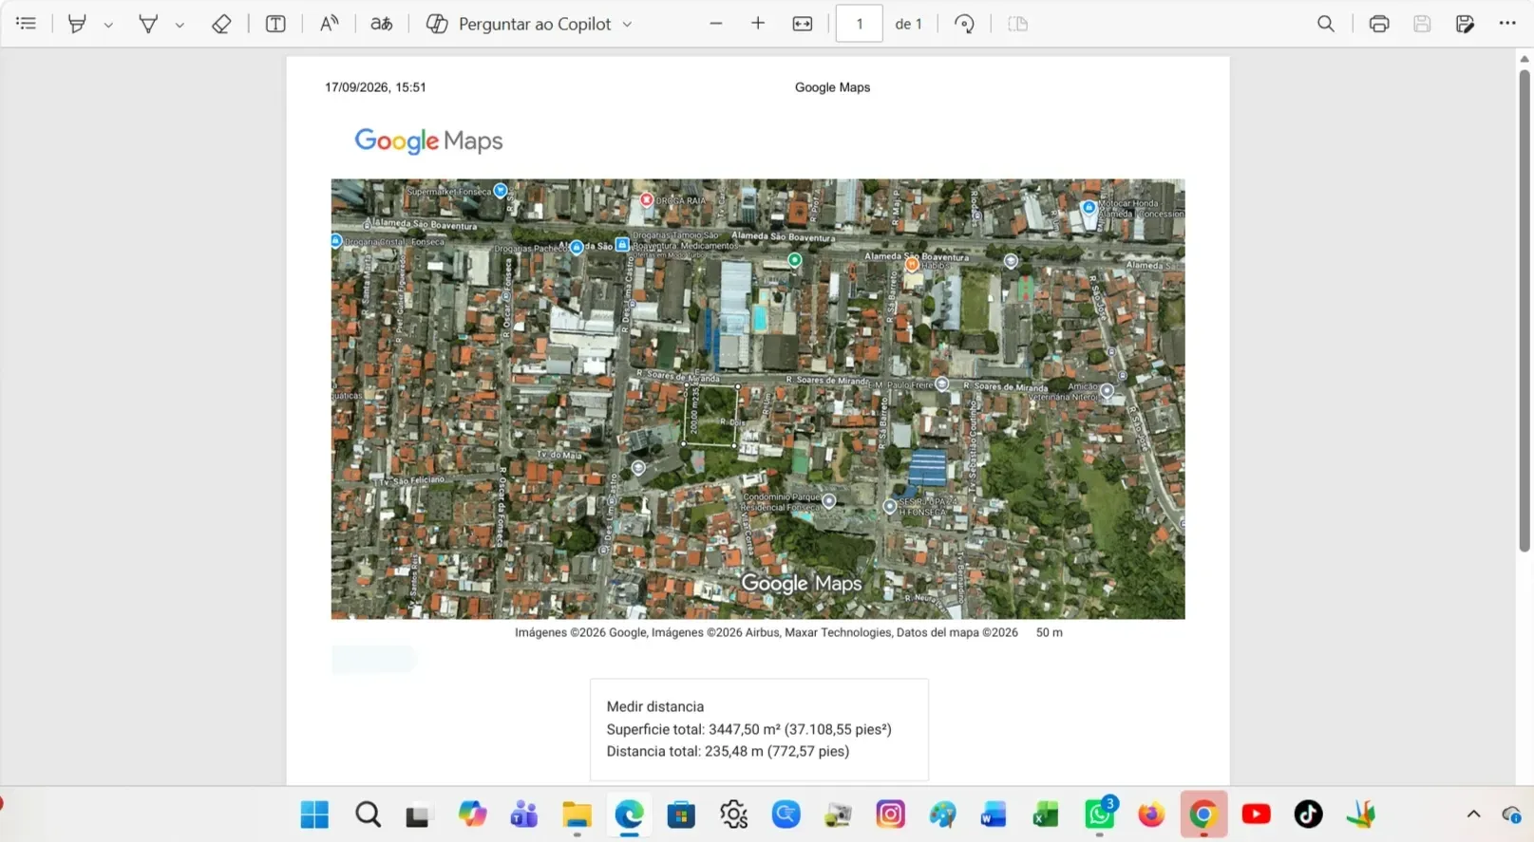Click the vertical scrollbar thumb
Image resolution: width=1534 pixels, height=842 pixels.
pos(1525,309)
